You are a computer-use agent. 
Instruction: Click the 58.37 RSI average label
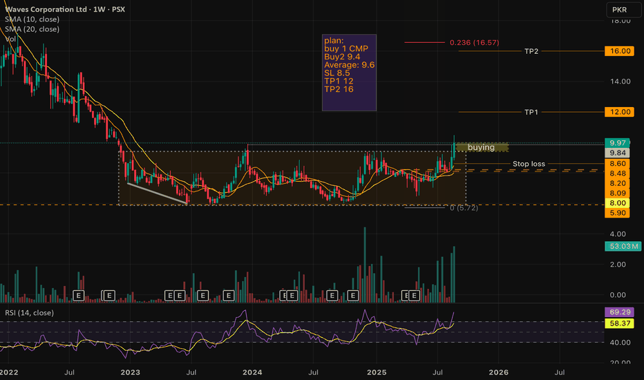619,323
